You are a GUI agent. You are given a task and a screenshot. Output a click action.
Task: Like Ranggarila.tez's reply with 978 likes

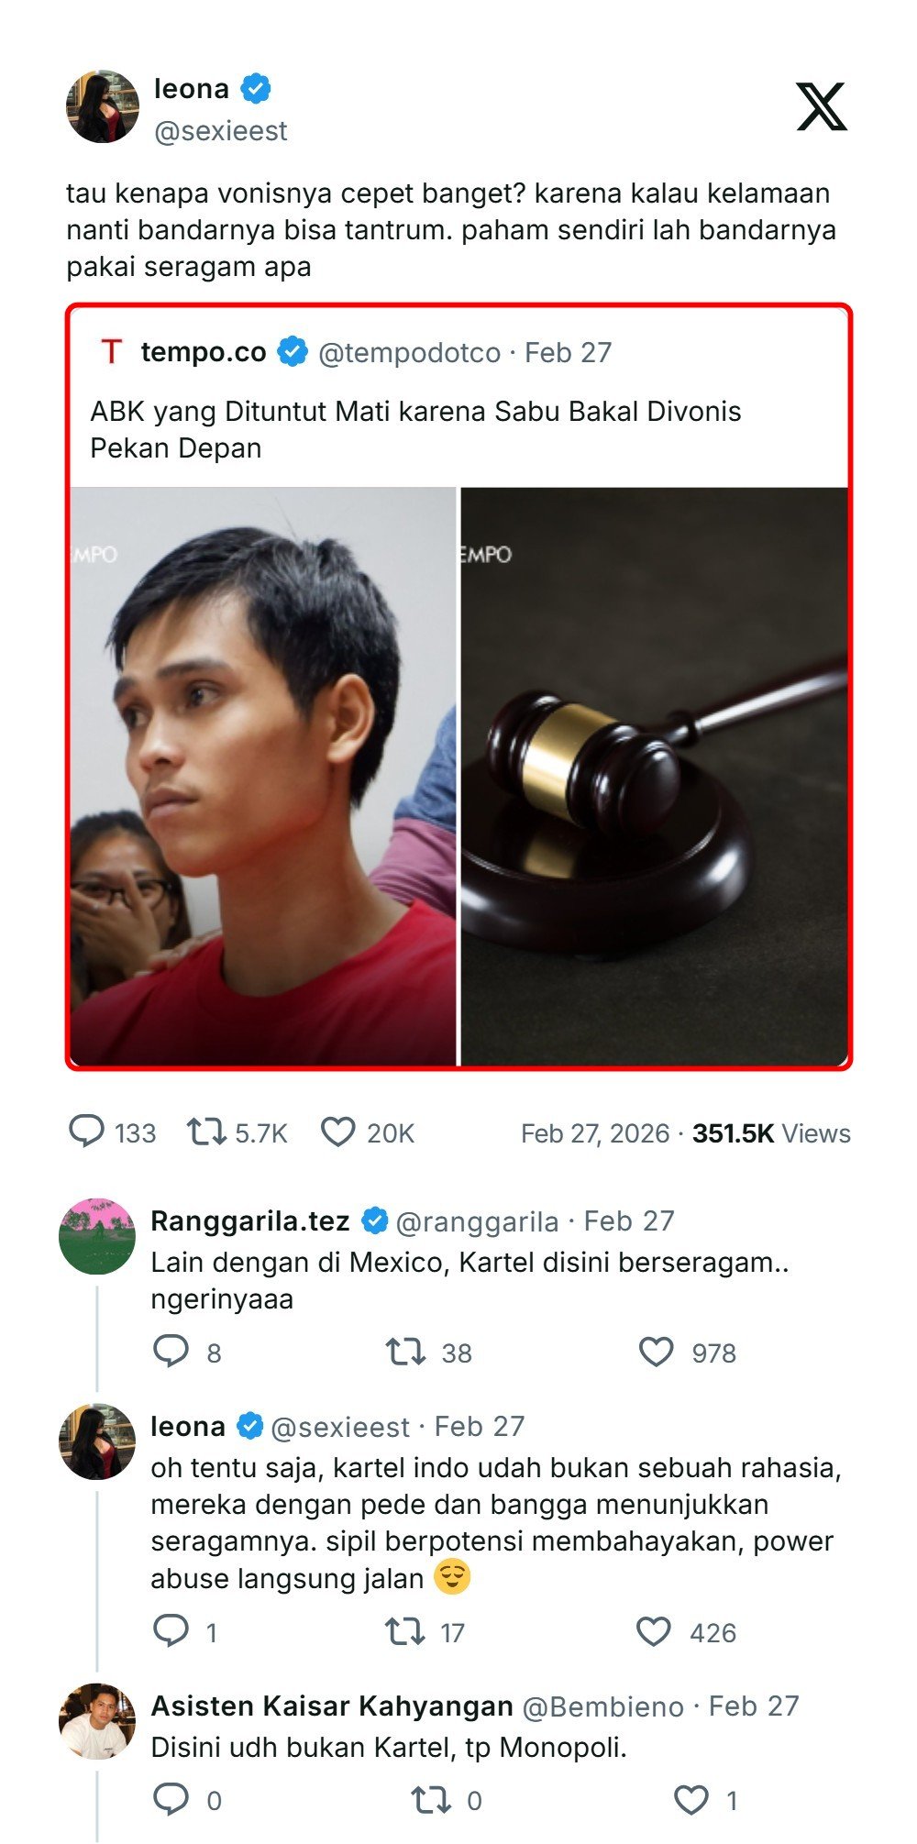click(656, 1352)
